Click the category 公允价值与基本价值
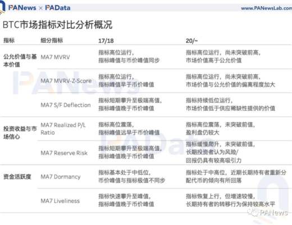292x225 pixels. (x=20, y=61)
